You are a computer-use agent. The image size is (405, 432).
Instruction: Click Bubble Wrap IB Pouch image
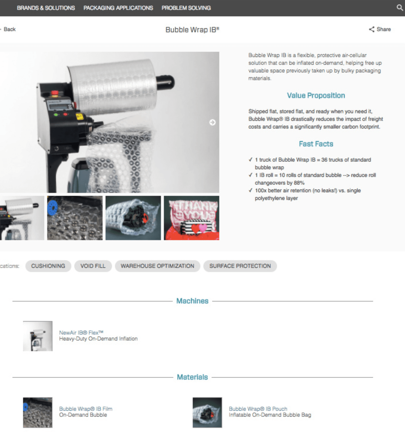[x=207, y=413]
